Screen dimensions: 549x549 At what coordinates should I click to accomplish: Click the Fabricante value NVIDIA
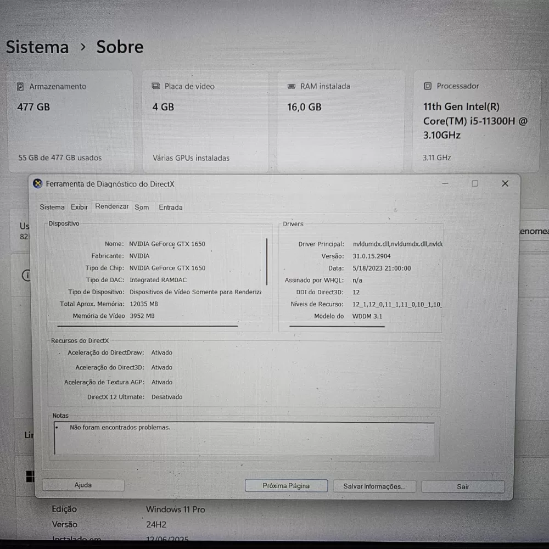[139, 256]
